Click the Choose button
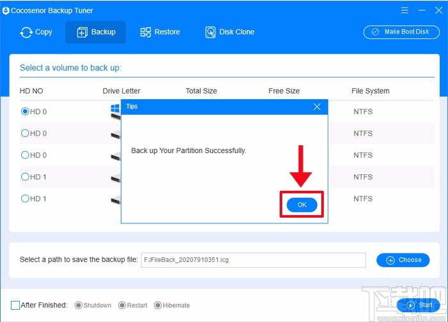The image size is (448, 322). pos(403,260)
